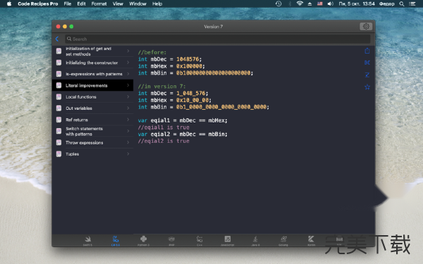Click the icon just below share icon
Viewport: 423px width, 264px height.
367,63
